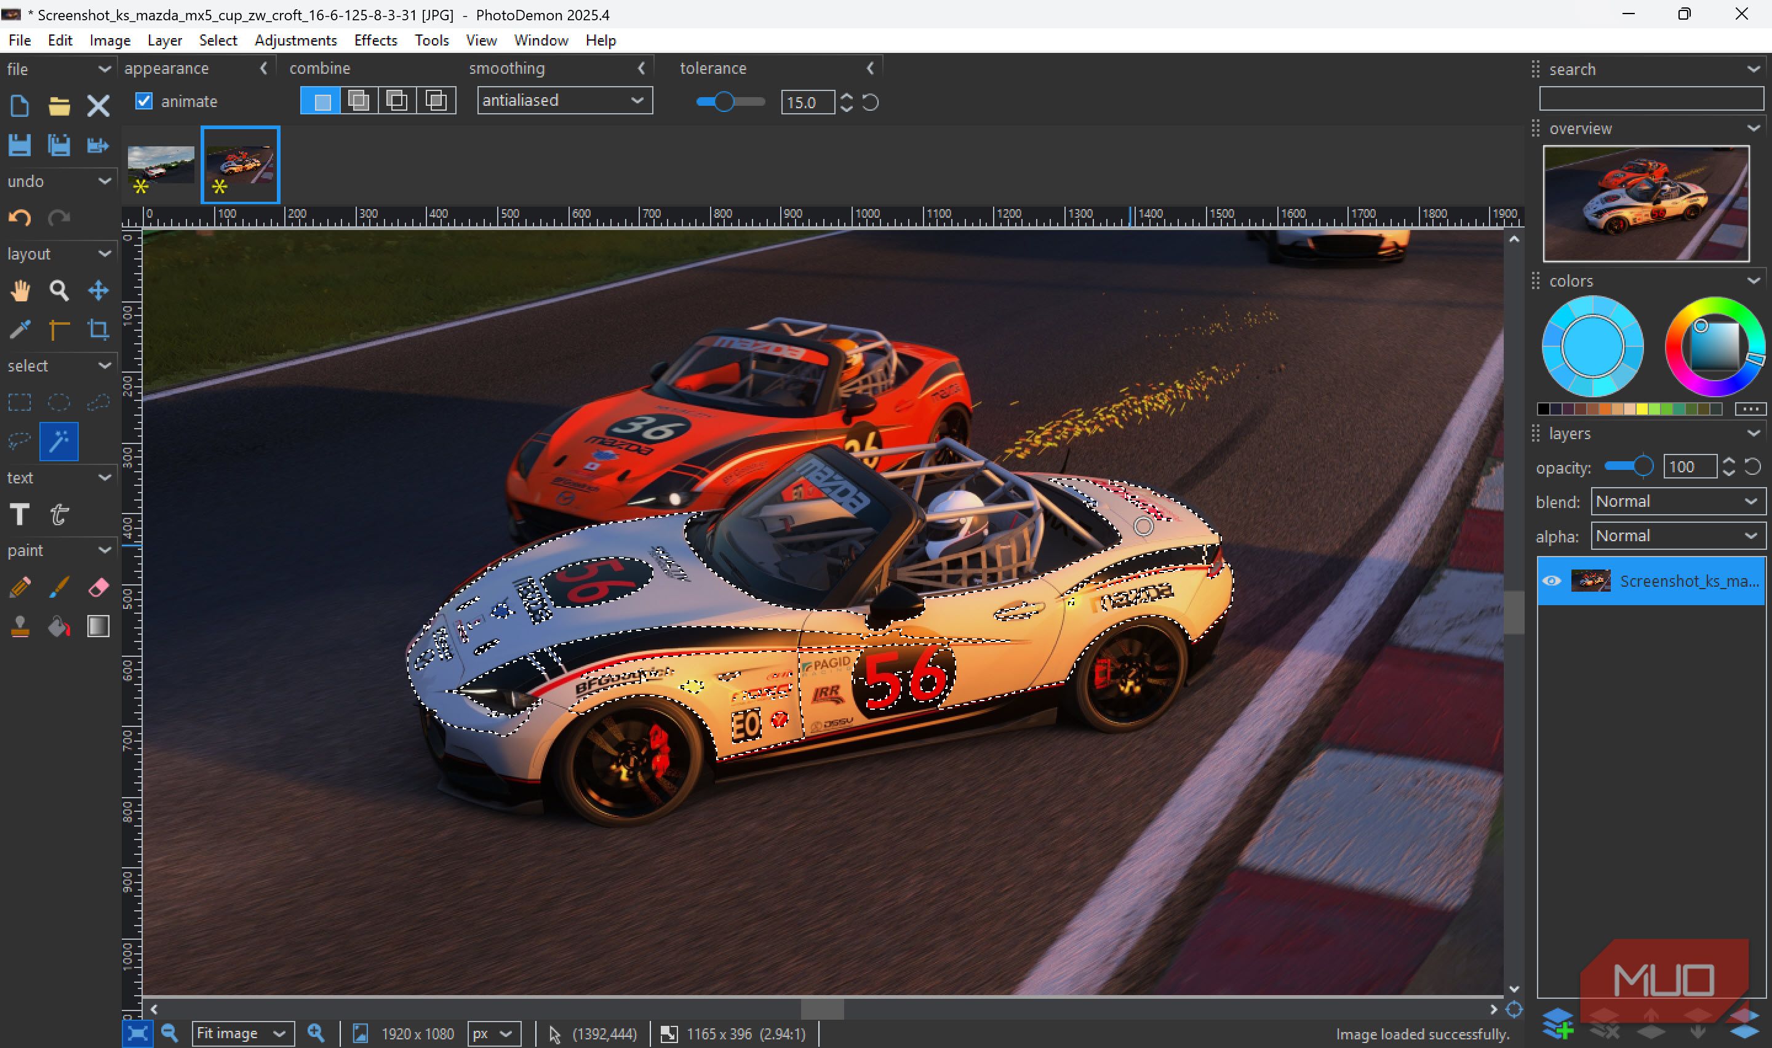Screen dimensions: 1772x1048
Task: Choose the replace selection combine mode
Action: pyautogui.click(x=321, y=101)
